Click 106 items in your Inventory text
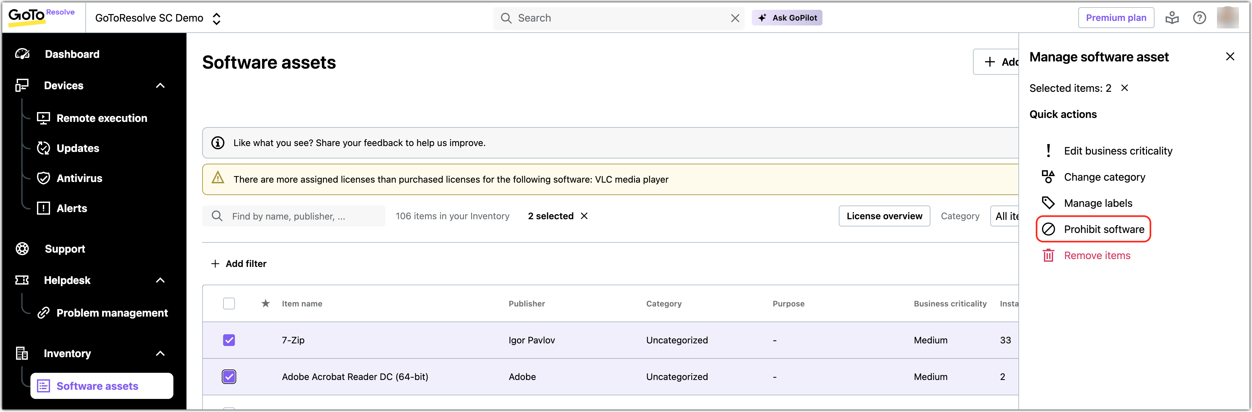 pyautogui.click(x=452, y=216)
